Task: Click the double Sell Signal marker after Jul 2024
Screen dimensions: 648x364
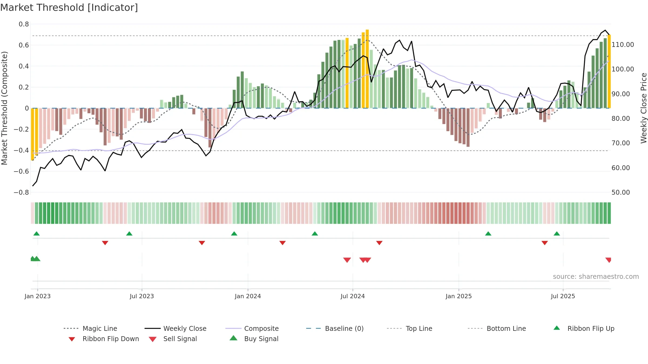Action: [x=365, y=260]
